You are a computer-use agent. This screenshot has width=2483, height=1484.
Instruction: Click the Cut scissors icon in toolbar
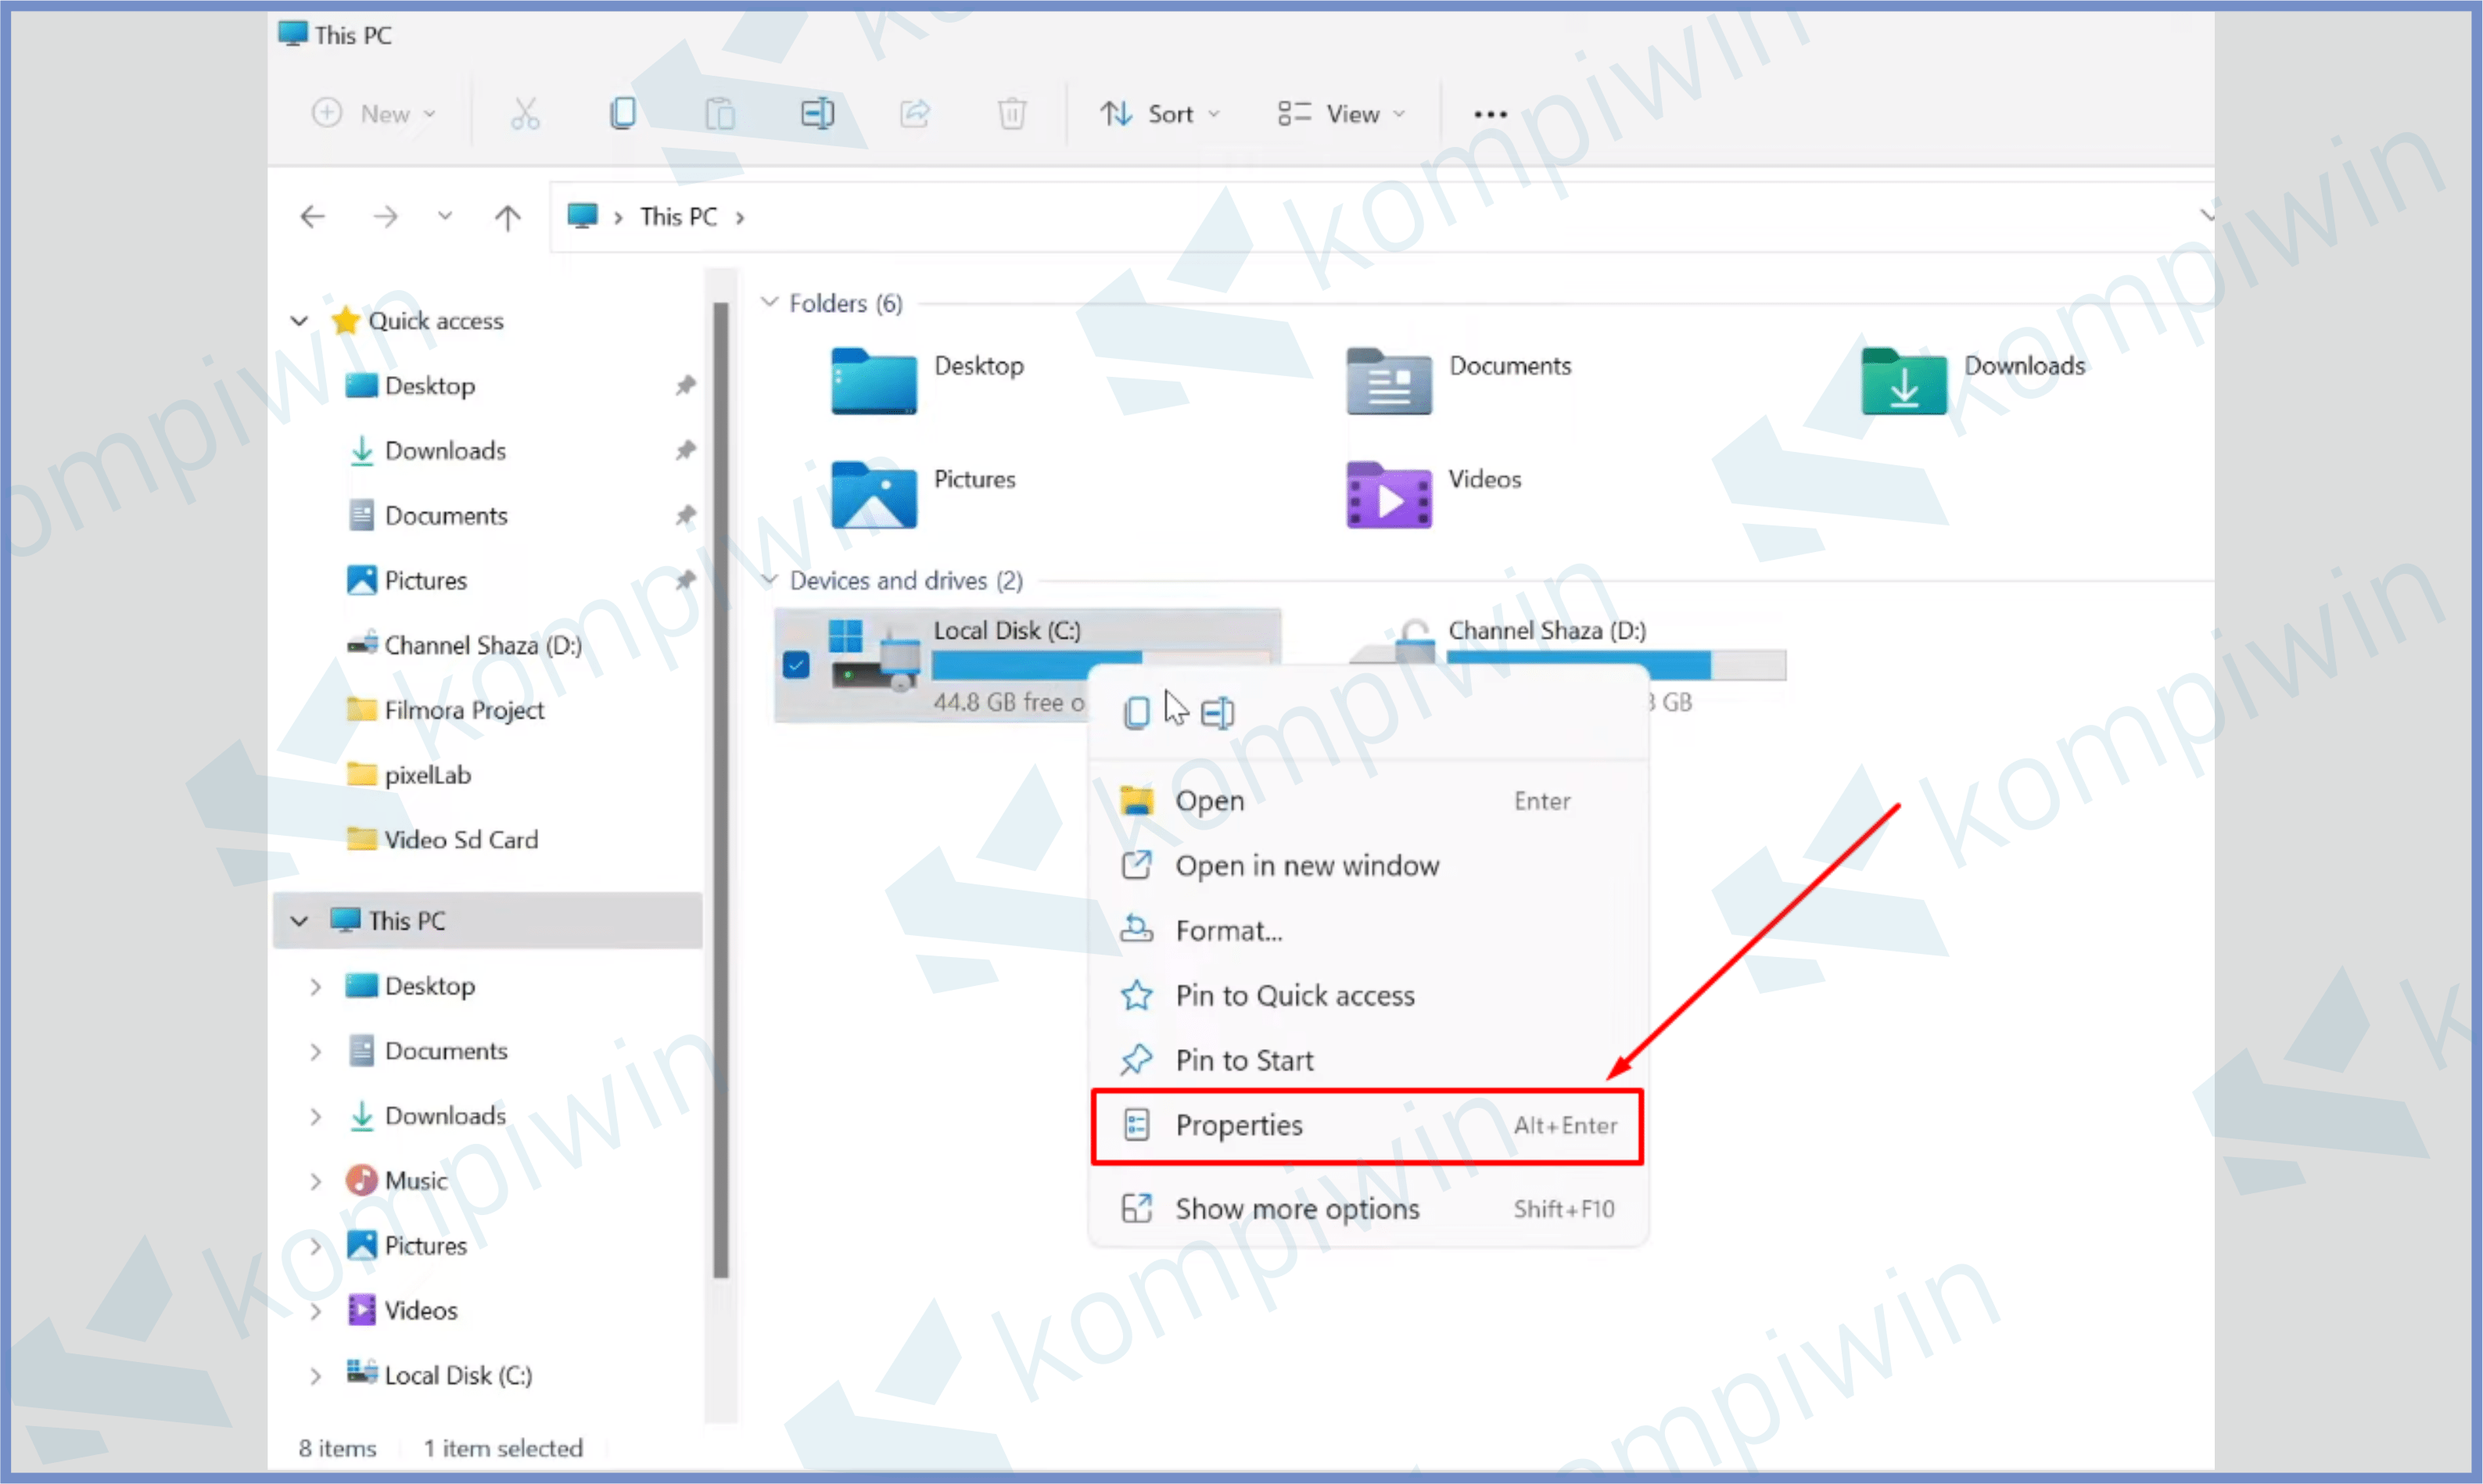tap(524, 113)
